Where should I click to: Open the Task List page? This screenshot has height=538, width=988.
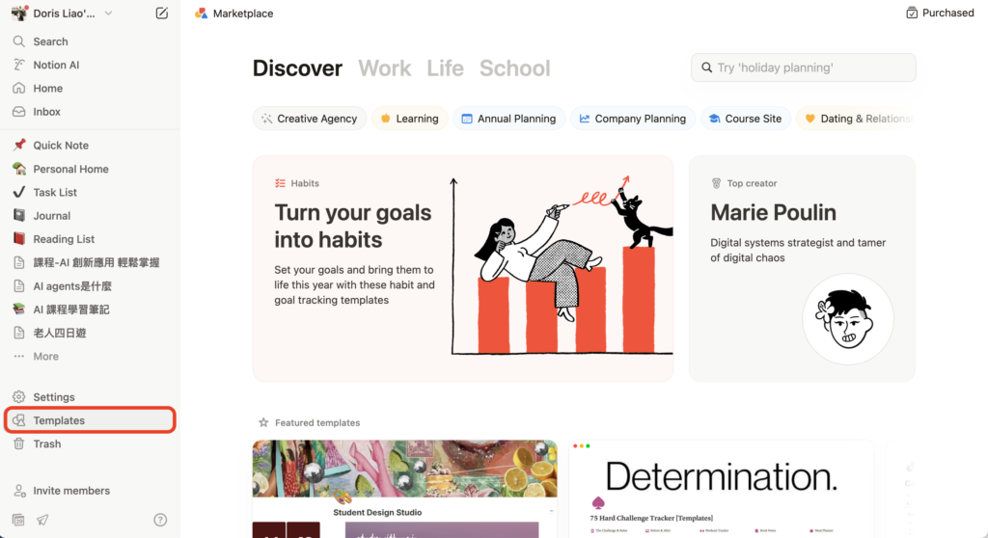pyautogui.click(x=55, y=192)
